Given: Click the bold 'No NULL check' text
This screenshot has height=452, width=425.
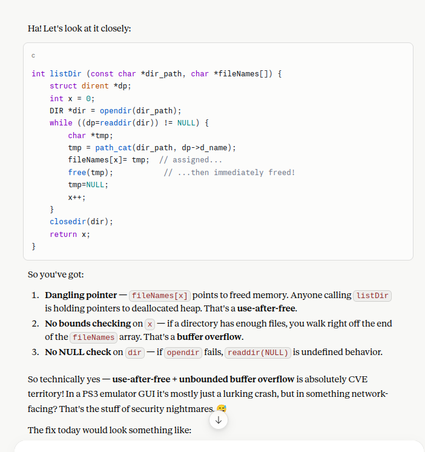Looking at the screenshot, I should coord(78,352).
